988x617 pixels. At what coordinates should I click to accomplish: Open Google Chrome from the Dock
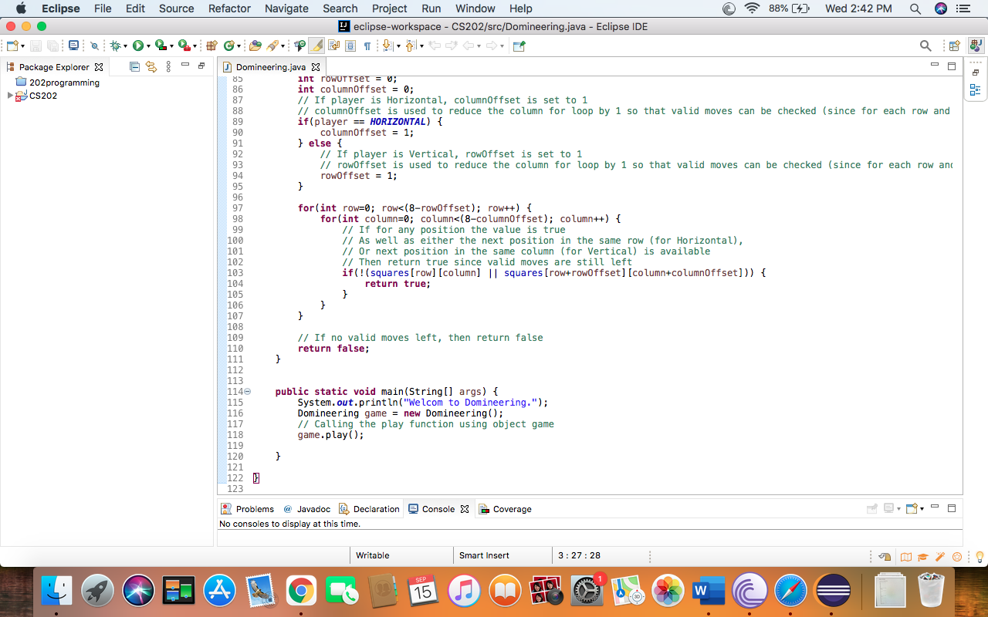[301, 592]
